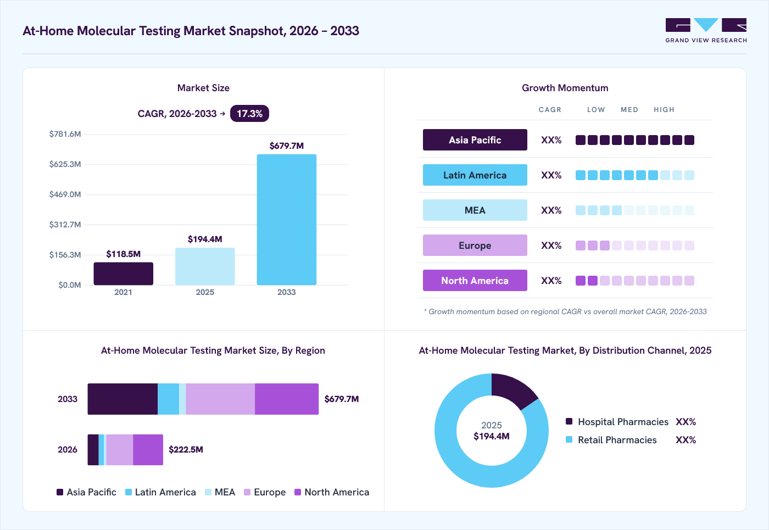Select the Latin America region label
The width and height of the screenshot is (769, 530).
[x=475, y=175]
